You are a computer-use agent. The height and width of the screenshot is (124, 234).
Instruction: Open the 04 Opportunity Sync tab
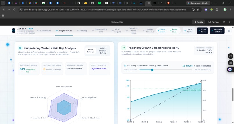[100, 30]
